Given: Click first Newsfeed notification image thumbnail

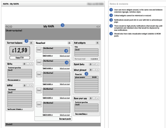Looking at the screenshot, I should point(39,50).
